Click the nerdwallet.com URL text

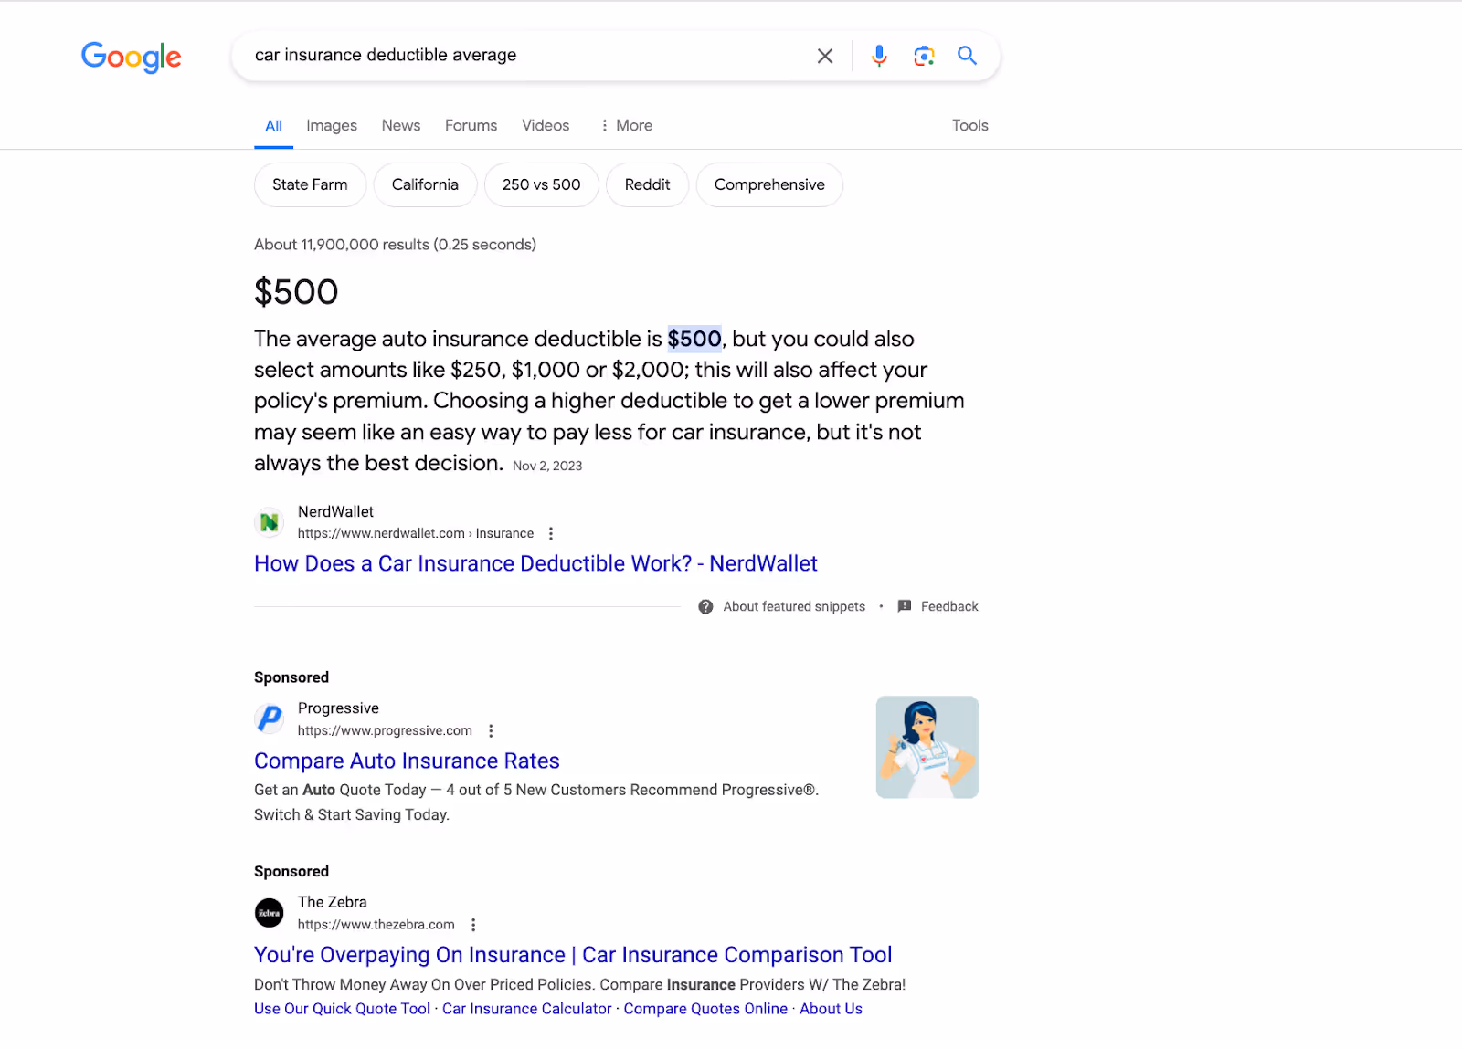tap(416, 533)
